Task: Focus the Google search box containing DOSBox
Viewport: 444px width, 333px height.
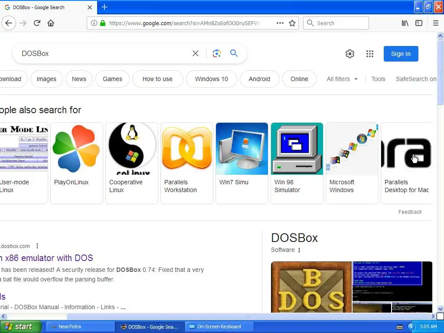Action: 105,53
